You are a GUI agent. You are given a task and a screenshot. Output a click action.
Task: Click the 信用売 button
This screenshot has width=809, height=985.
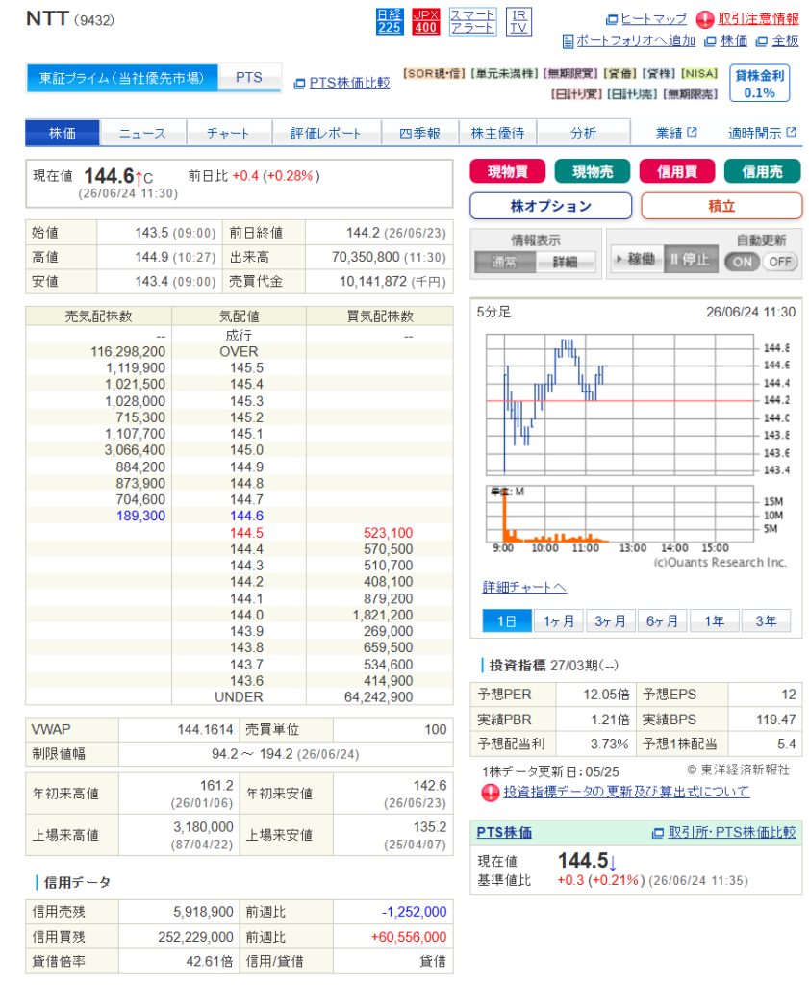763,171
